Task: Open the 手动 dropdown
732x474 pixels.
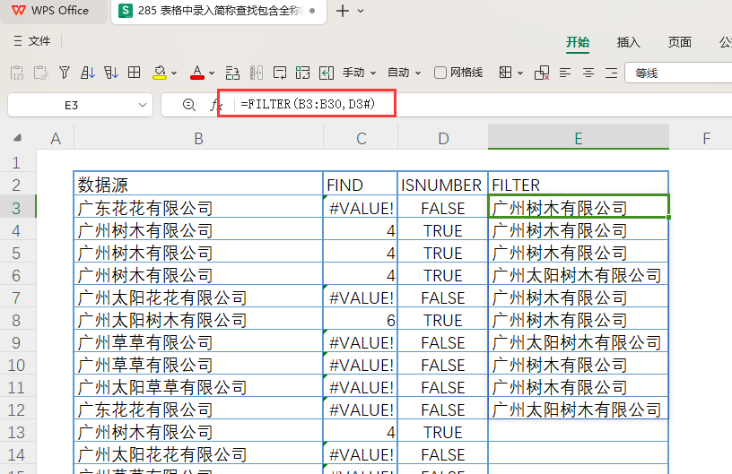Action: pyautogui.click(x=359, y=73)
